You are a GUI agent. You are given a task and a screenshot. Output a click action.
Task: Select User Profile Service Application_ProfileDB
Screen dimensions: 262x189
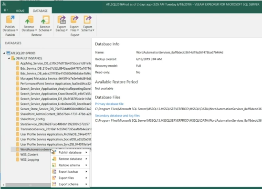click(56, 134)
